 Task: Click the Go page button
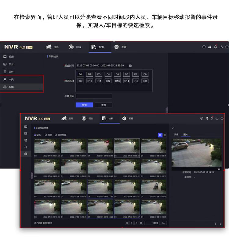click(x=163, y=223)
